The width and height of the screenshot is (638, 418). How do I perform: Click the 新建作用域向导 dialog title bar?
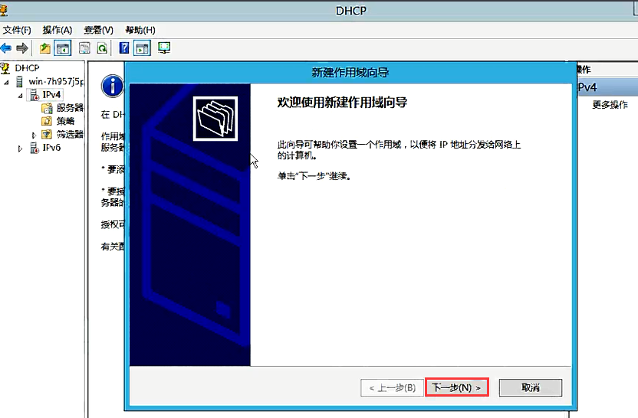(350, 73)
